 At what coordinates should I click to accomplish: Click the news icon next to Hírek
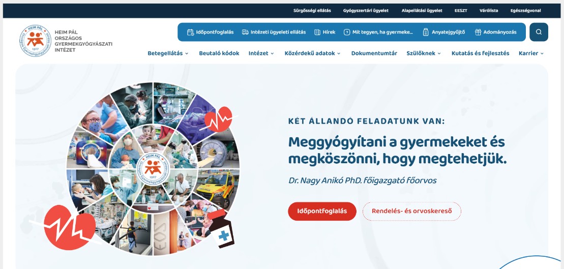(317, 32)
